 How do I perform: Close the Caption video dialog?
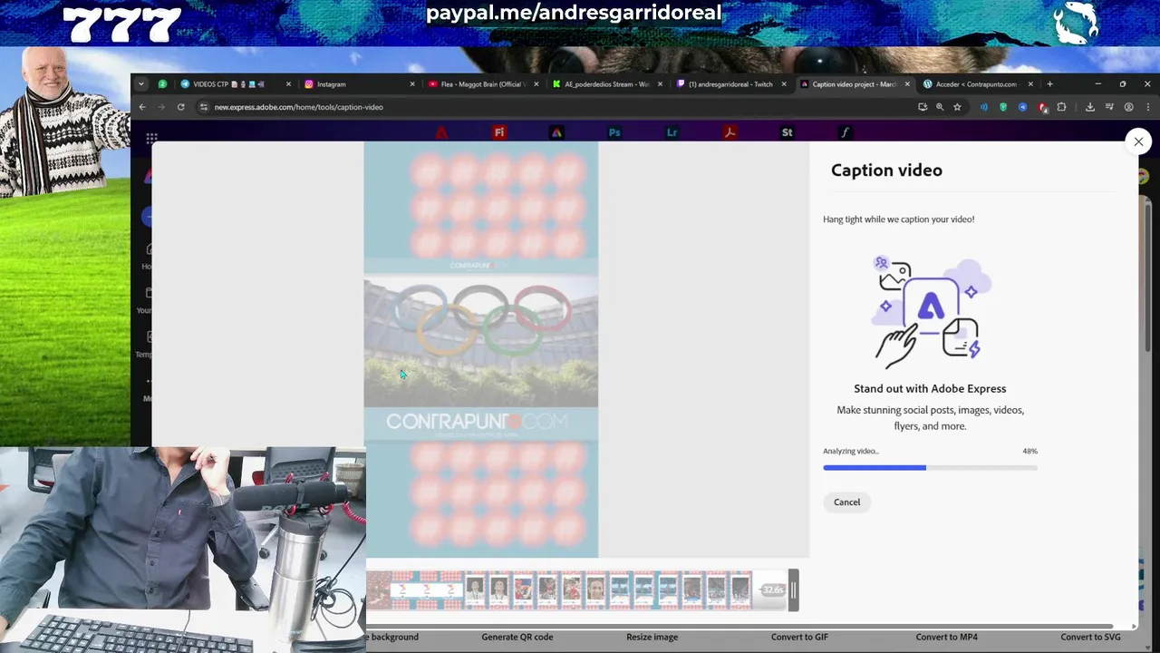pos(1138,141)
